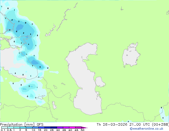The width and height of the screenshot is (169, 131).
Task: Click the '0.5' legend scale value
Action: pos(9,130)
